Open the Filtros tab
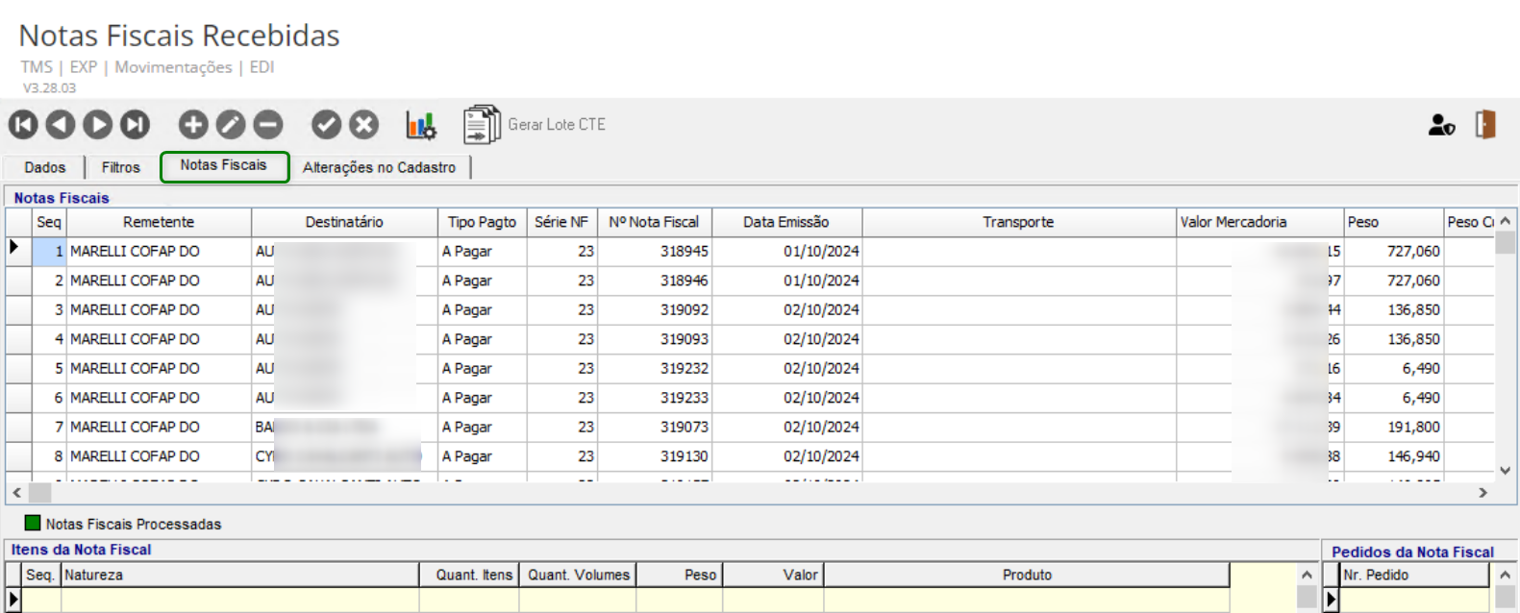 pos(121,167)
